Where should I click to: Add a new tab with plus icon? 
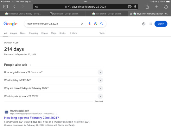tap(156, 7)
